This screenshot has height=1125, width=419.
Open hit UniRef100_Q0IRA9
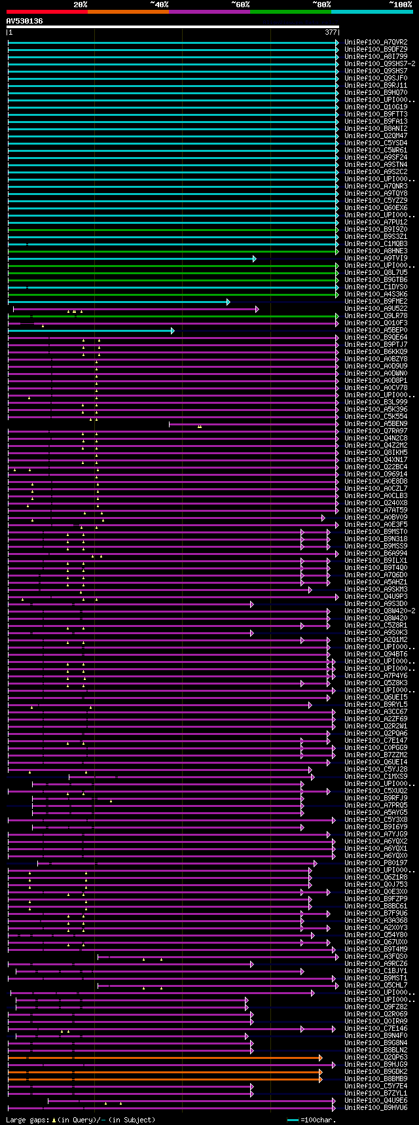pos(376,1021)
